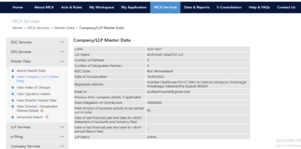The height and width of the screenshot is (149, 301).
Task: Open E-Consultation menu
Action: click(x=229, y=7)
